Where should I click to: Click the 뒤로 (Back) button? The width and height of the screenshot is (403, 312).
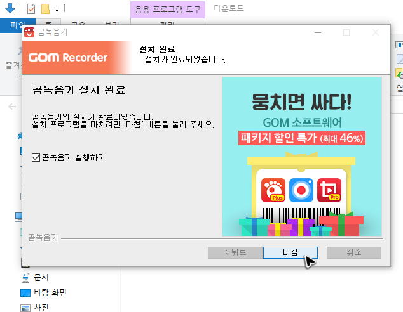click(x=235, y=252)
